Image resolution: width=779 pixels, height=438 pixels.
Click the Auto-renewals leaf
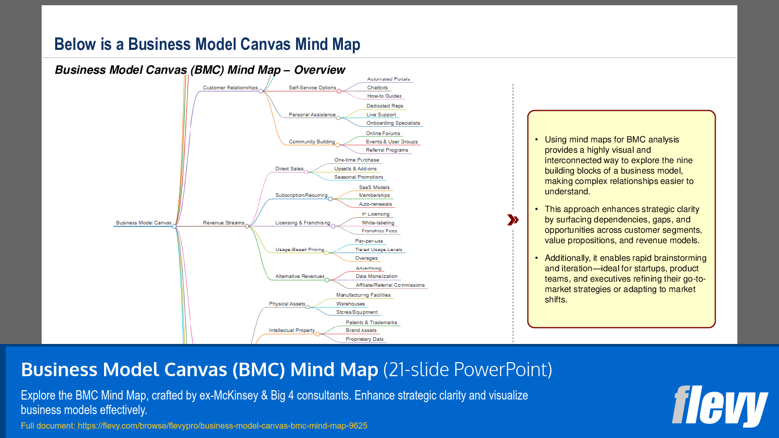[x=375, y=204]
